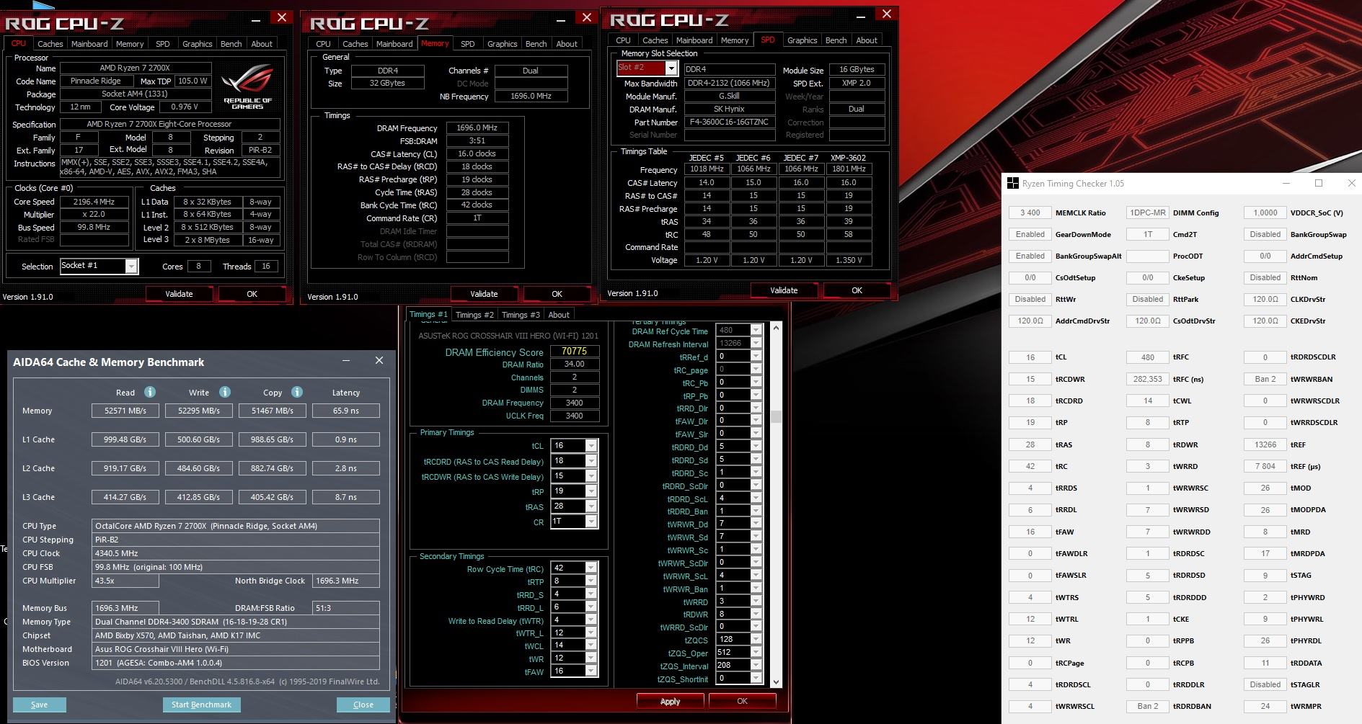The width and height of the screenshot is (1362, 724).
Task: Expand the tRP 19 dropdown
Action: (x=591, y=491)
